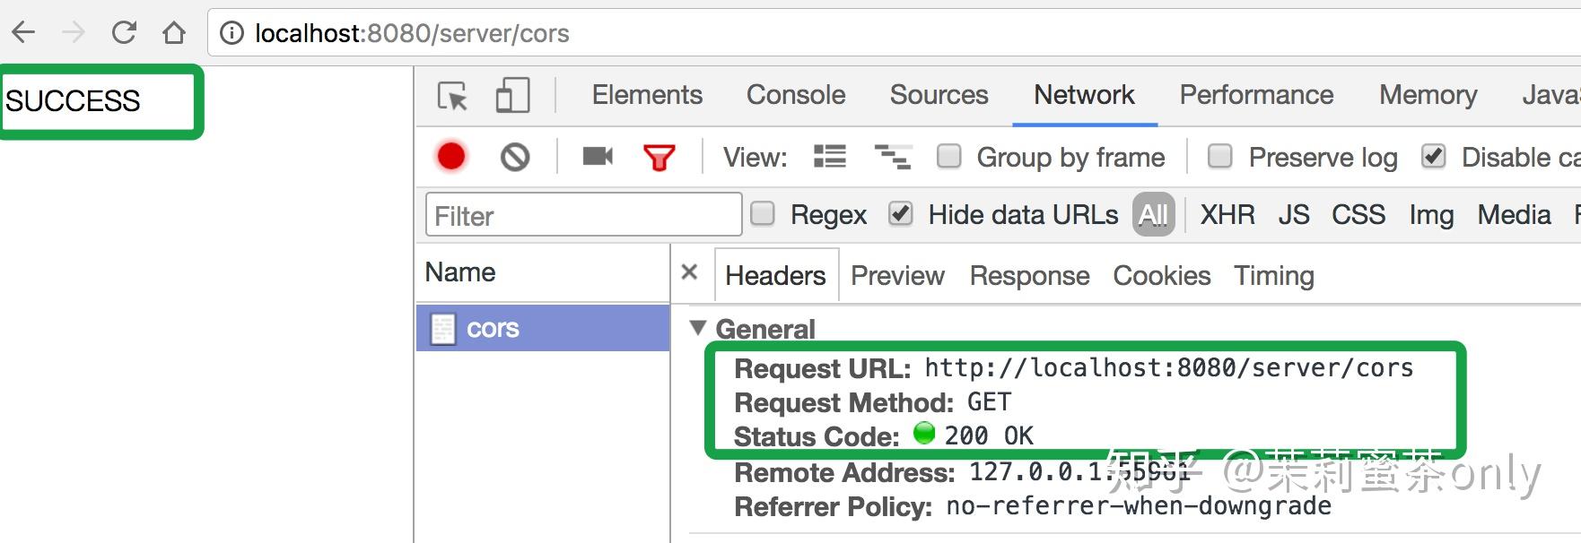This screenshot has width=1581, height=543.
Task: Reload the current page
Action: [x=124, y=33]
